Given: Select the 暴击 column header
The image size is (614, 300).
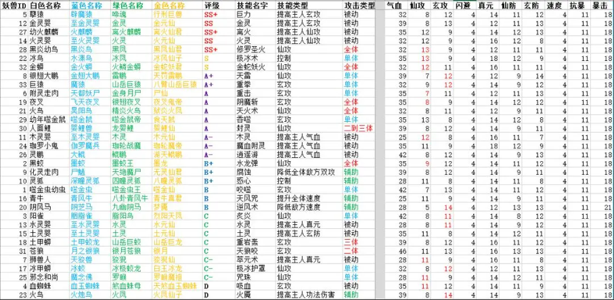Looking at the screenshot, I should 599,5.
